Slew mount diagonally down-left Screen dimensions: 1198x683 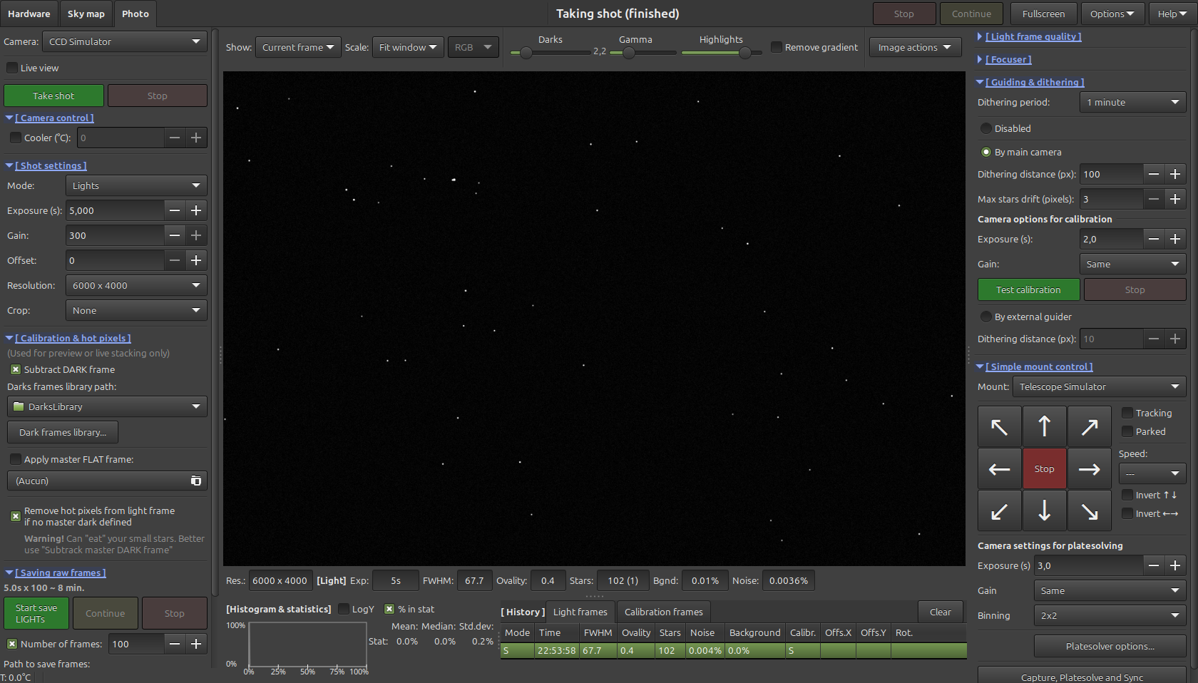(x=999, y=510)
